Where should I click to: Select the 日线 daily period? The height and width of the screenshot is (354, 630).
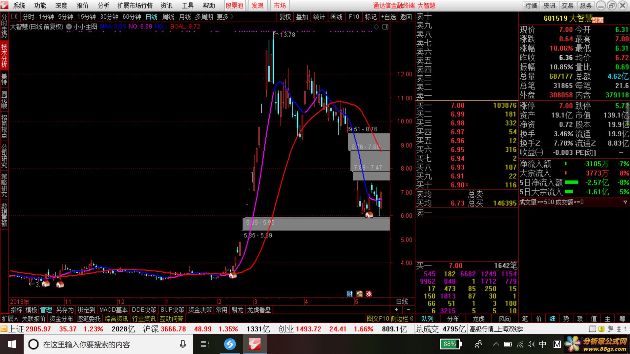pos(151,17)
